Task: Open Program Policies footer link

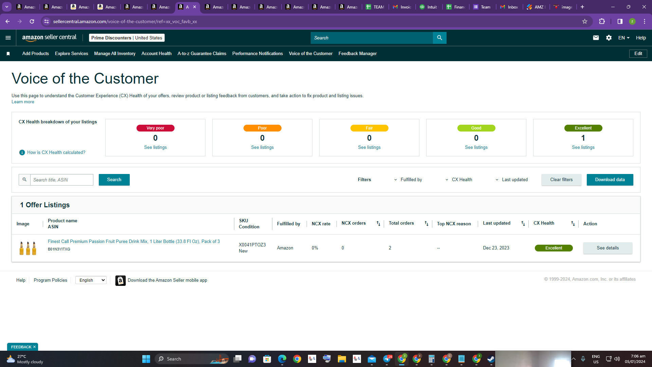Action: tap(51, 280)
